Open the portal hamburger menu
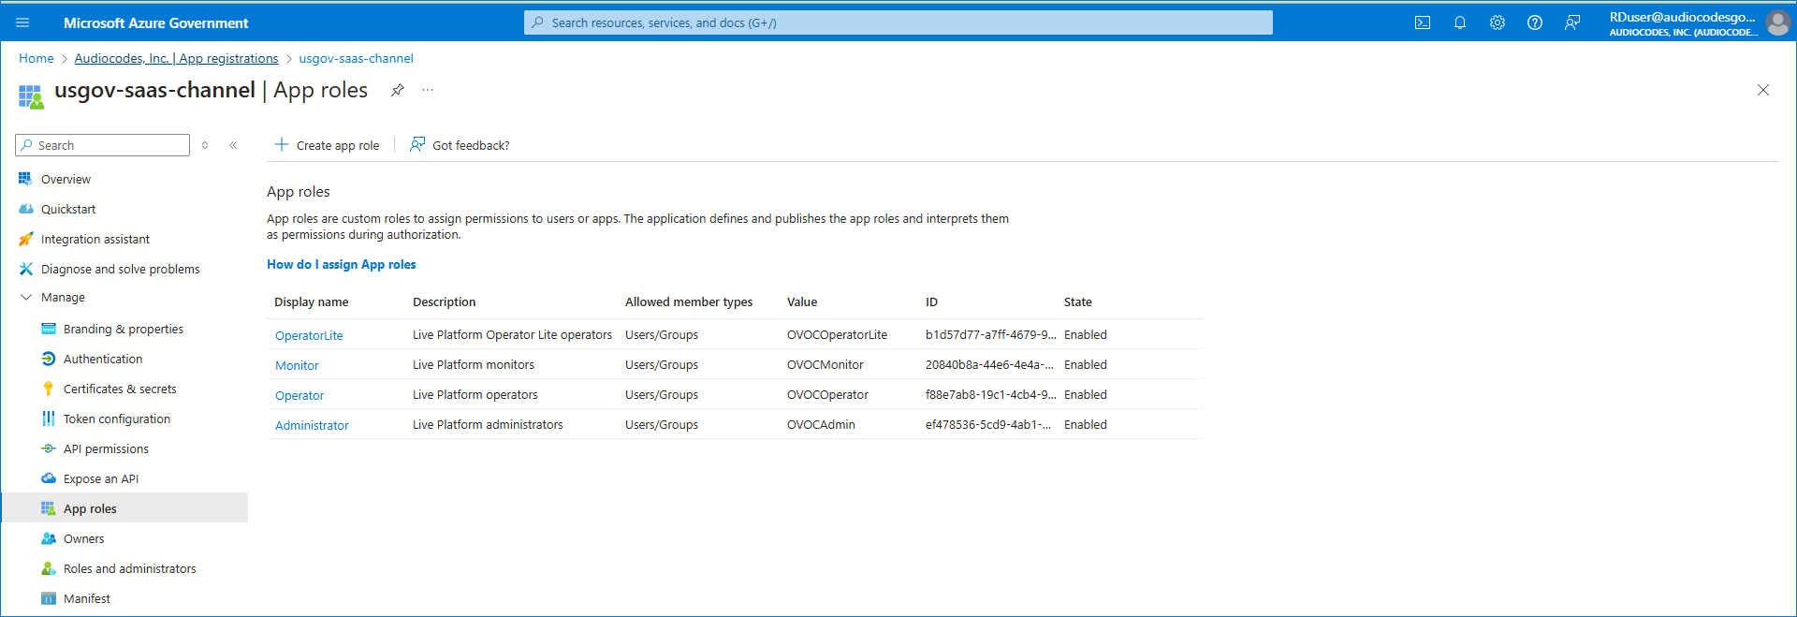 click(22, 22)
